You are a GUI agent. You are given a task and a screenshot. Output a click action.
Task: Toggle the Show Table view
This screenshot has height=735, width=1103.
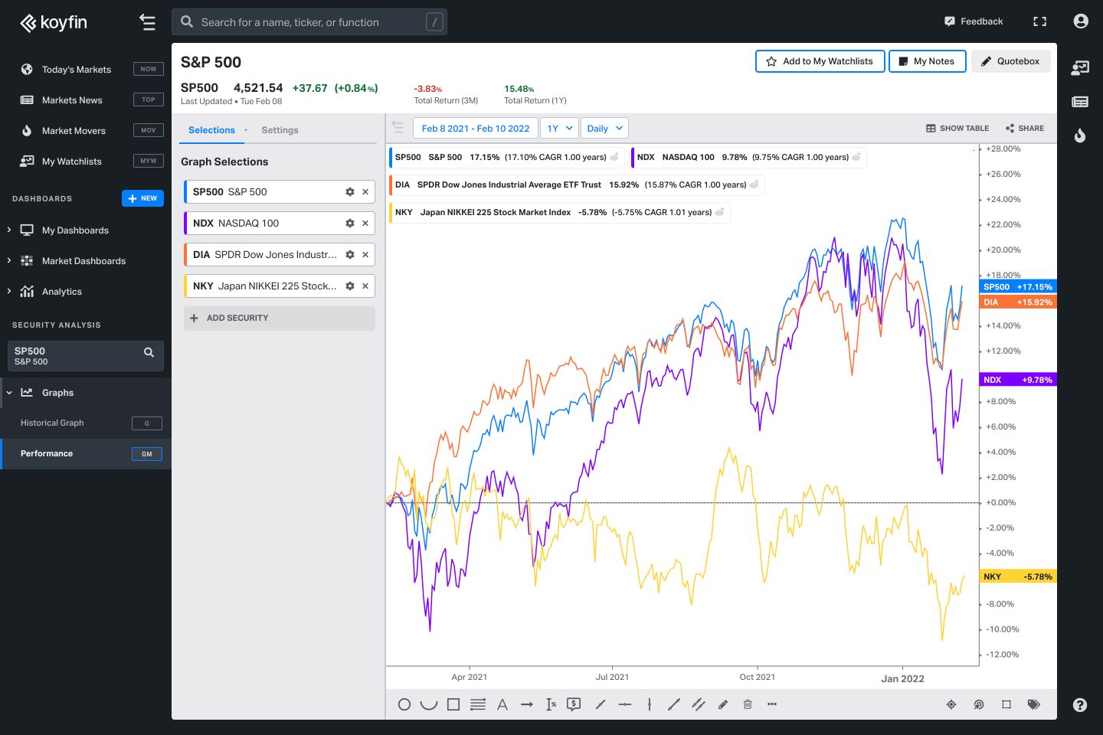click(x=957, y=129)
